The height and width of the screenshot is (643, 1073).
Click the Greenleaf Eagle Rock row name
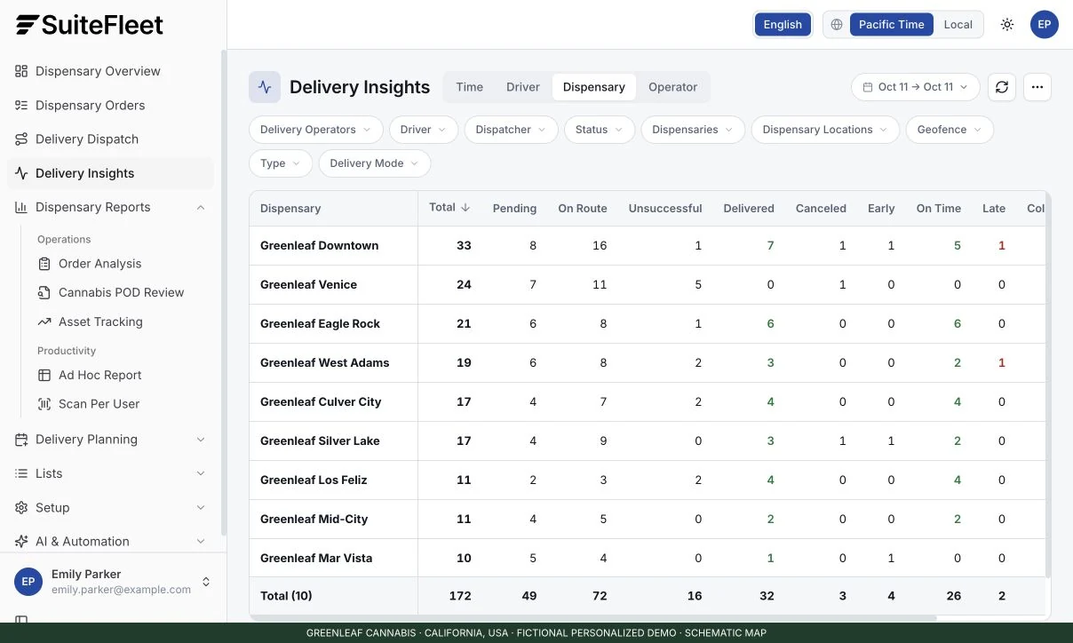[x=321, y=324]
